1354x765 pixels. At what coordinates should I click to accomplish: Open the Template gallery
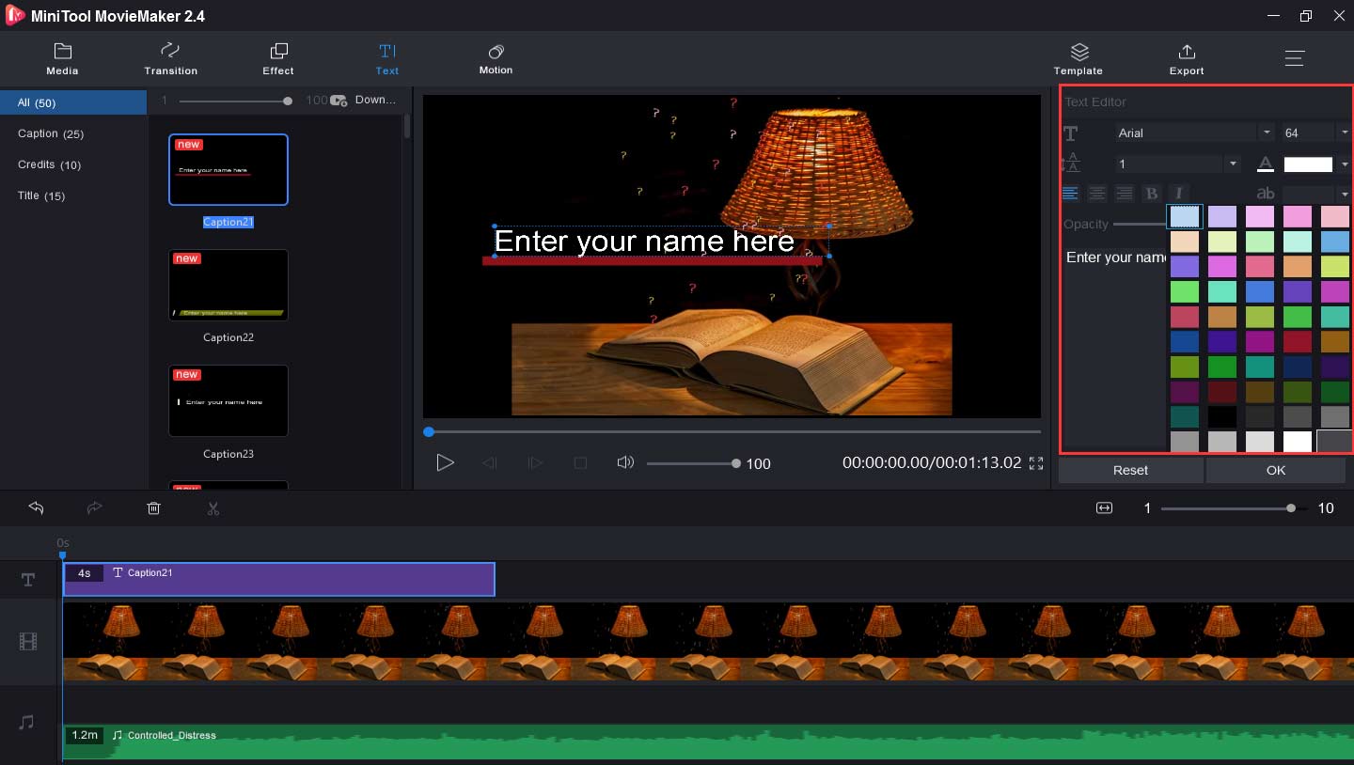(1078, 58)
